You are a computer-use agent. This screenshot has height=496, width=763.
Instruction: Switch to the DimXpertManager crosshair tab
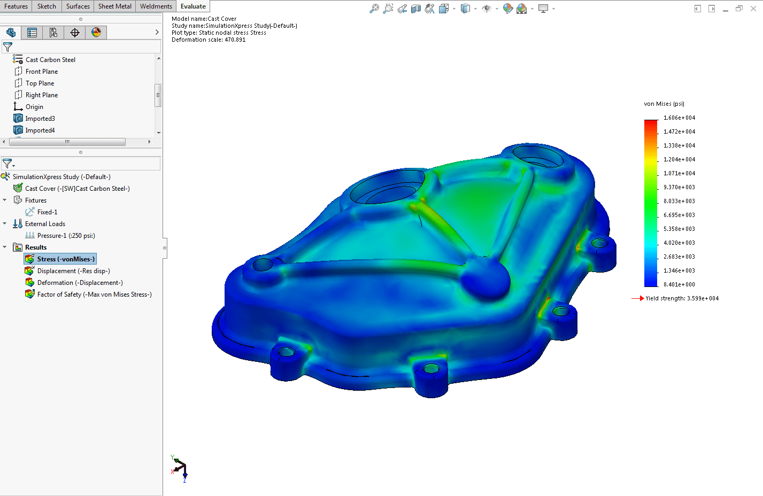pyautogui.click(x=75, y=33)
